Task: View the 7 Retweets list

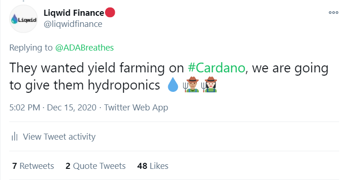Action: (x=33, y=166)
